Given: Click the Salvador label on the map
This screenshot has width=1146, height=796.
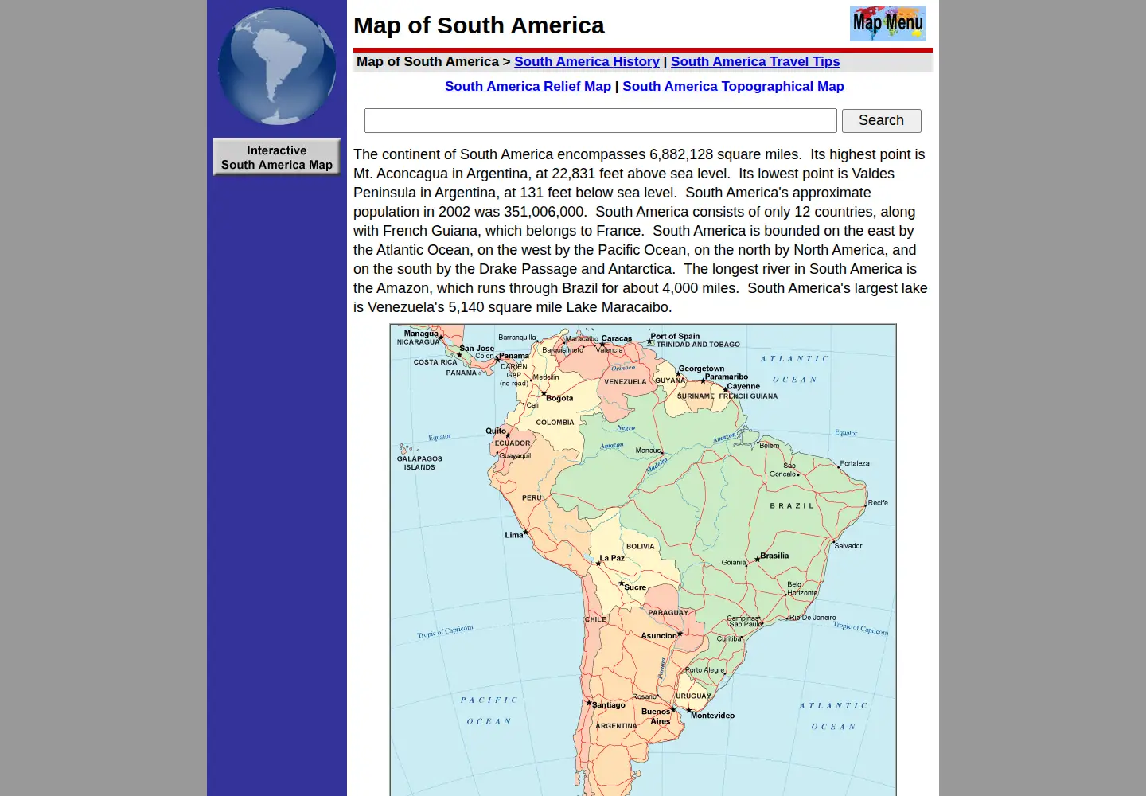Looking at the screenshot, I should (x=848, y=546).
